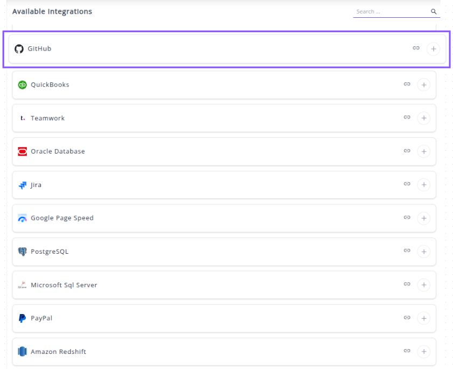
Task: Add the Google Page Speed integration
Action: click(x=424, y=219)
